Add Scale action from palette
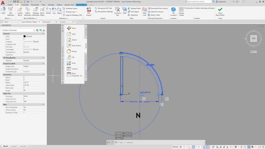 coord(71,34)
